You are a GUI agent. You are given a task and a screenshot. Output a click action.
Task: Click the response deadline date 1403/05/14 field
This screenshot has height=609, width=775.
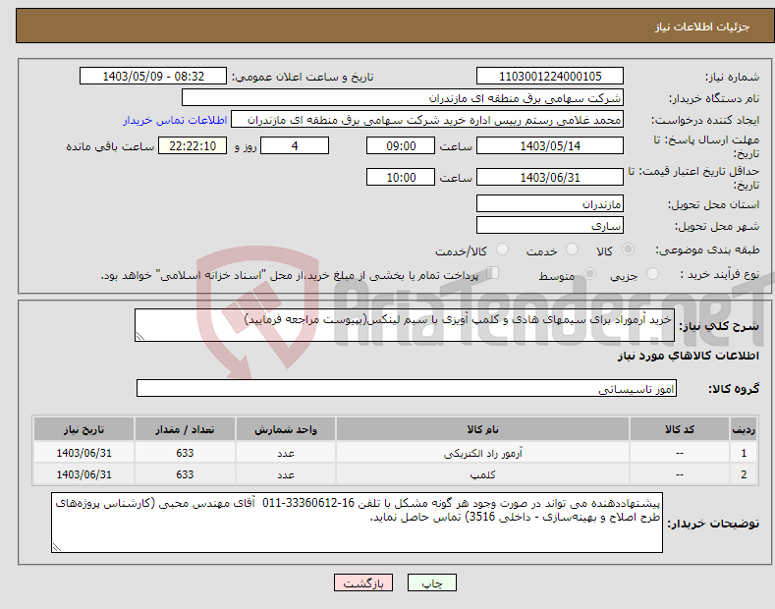point(550,145)
